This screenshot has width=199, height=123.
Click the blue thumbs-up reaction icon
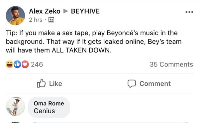(x=17, y=64)
